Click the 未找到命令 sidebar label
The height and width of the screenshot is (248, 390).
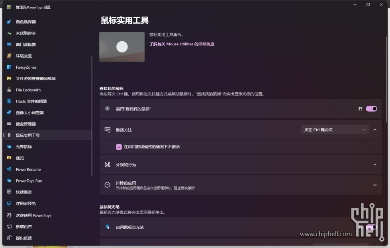tap(26, 33)
